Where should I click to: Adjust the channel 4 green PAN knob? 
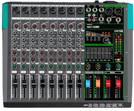click(x=42, y=66)
